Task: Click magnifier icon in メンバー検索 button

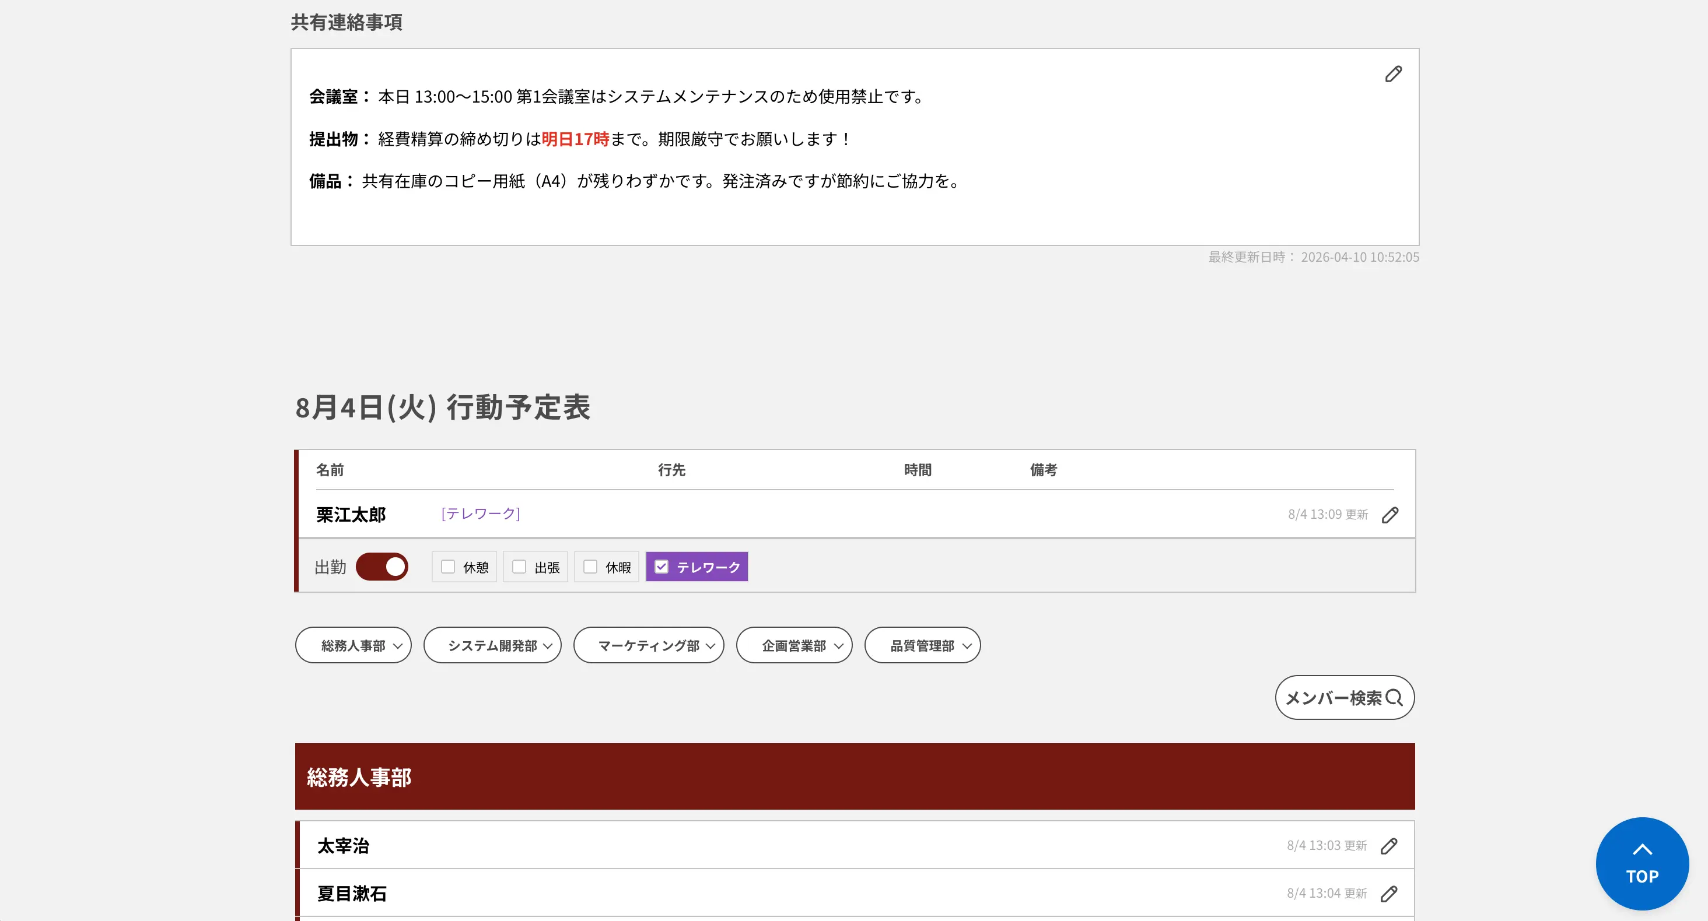Action: click(x=1394, y=698)
